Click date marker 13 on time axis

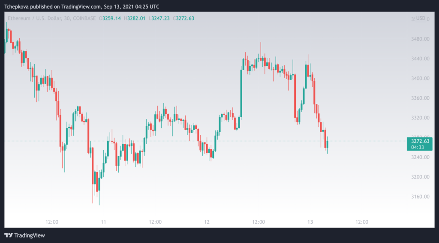click(x=310, y=222)
